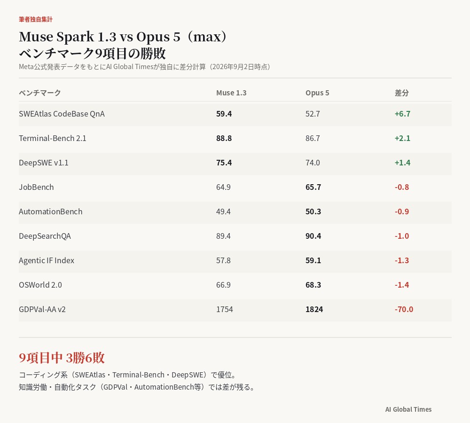Screen dimensions: 470x423
Task: Click the 知識労働・自動化タスク summary sentence
Action: (137, 387)
